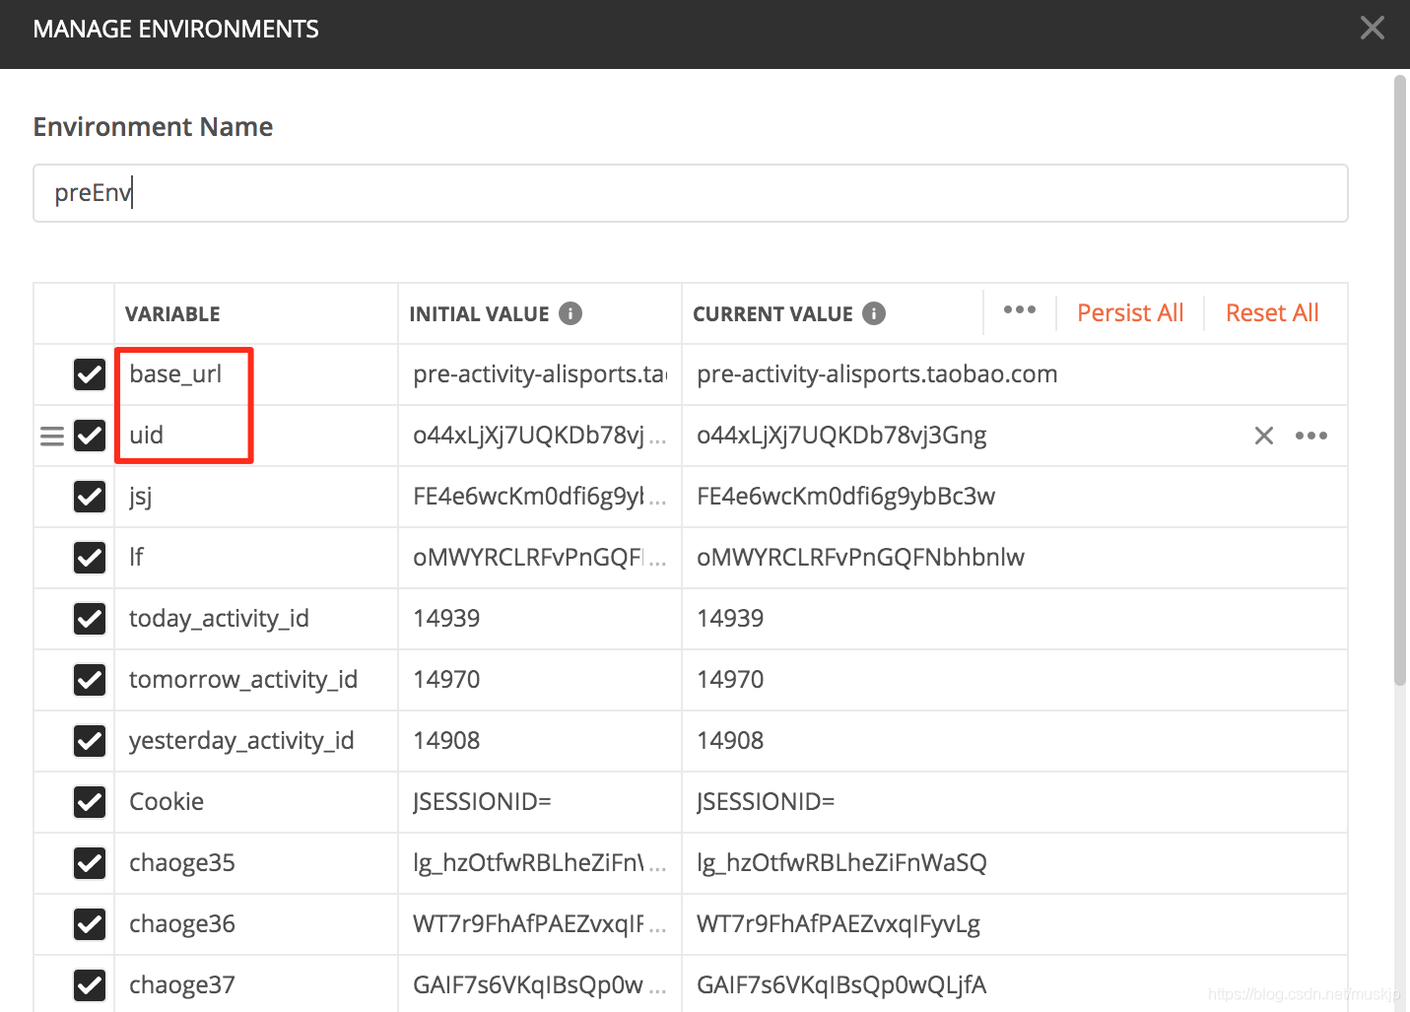Uncheck the jsj variable checkbox
Viewport: 1410px width, 1012px height.
pos(90,497)
